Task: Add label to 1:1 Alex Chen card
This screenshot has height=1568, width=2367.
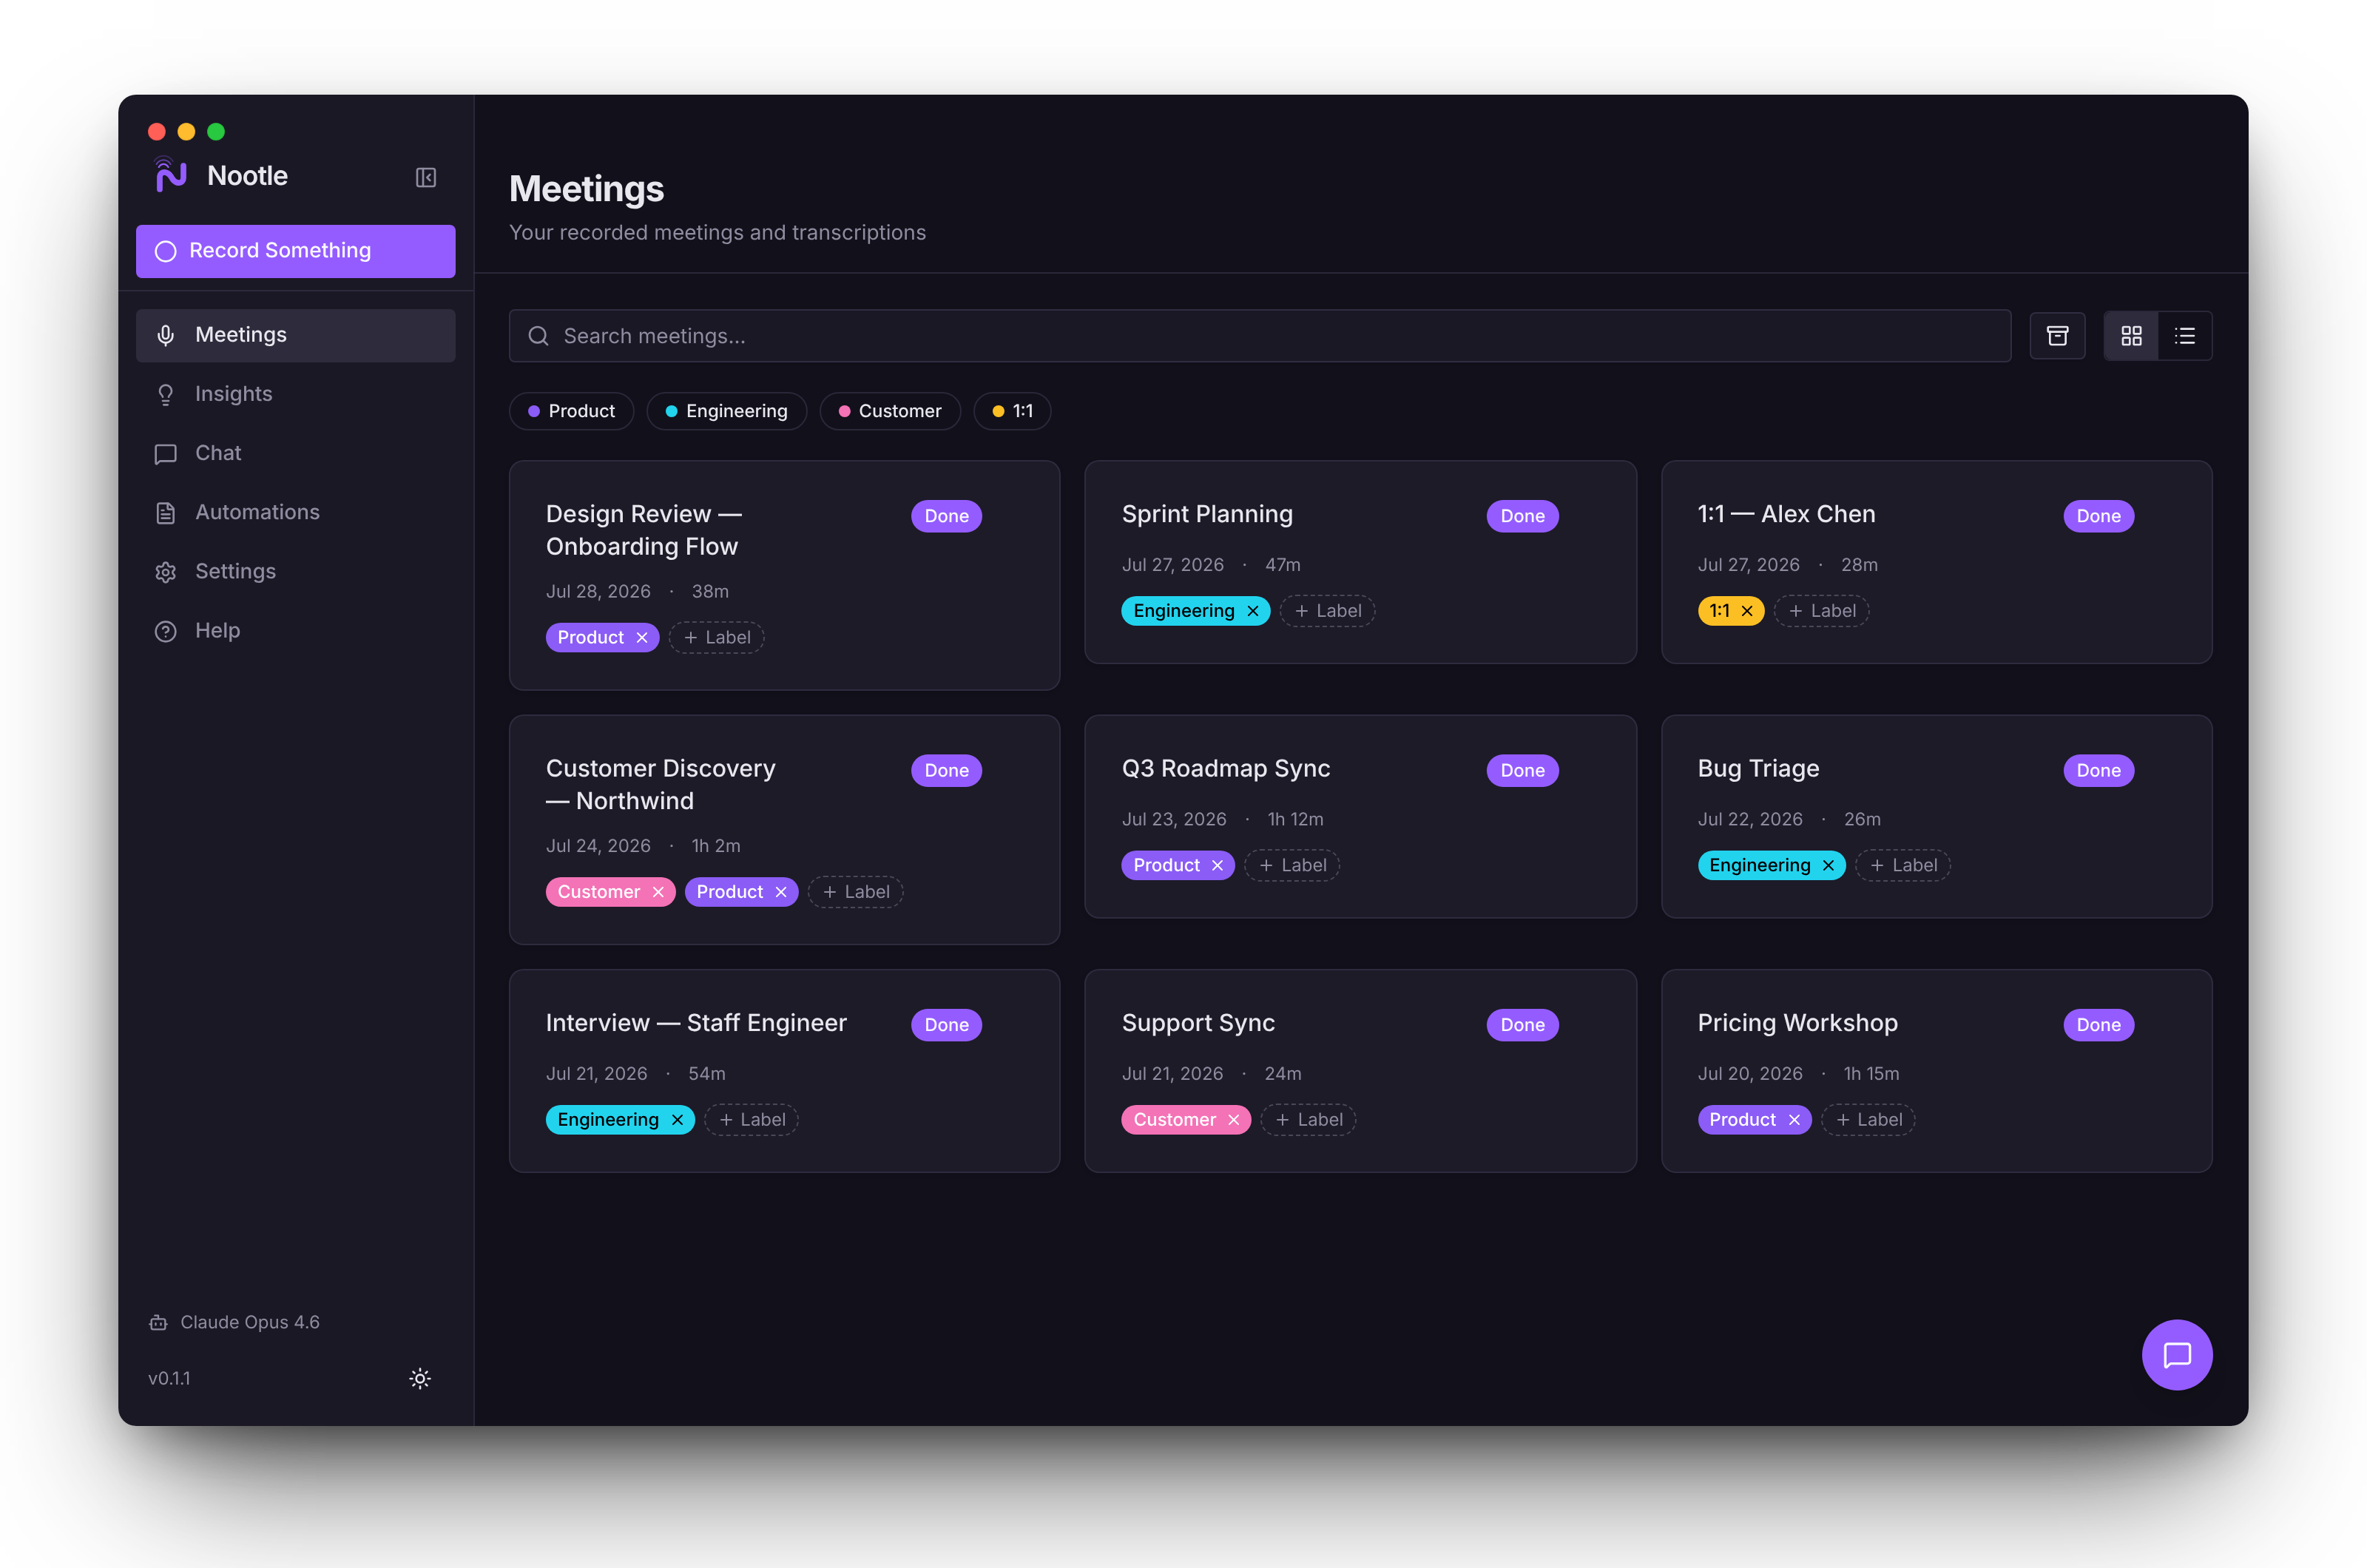Action: [x=1821, y=611]
